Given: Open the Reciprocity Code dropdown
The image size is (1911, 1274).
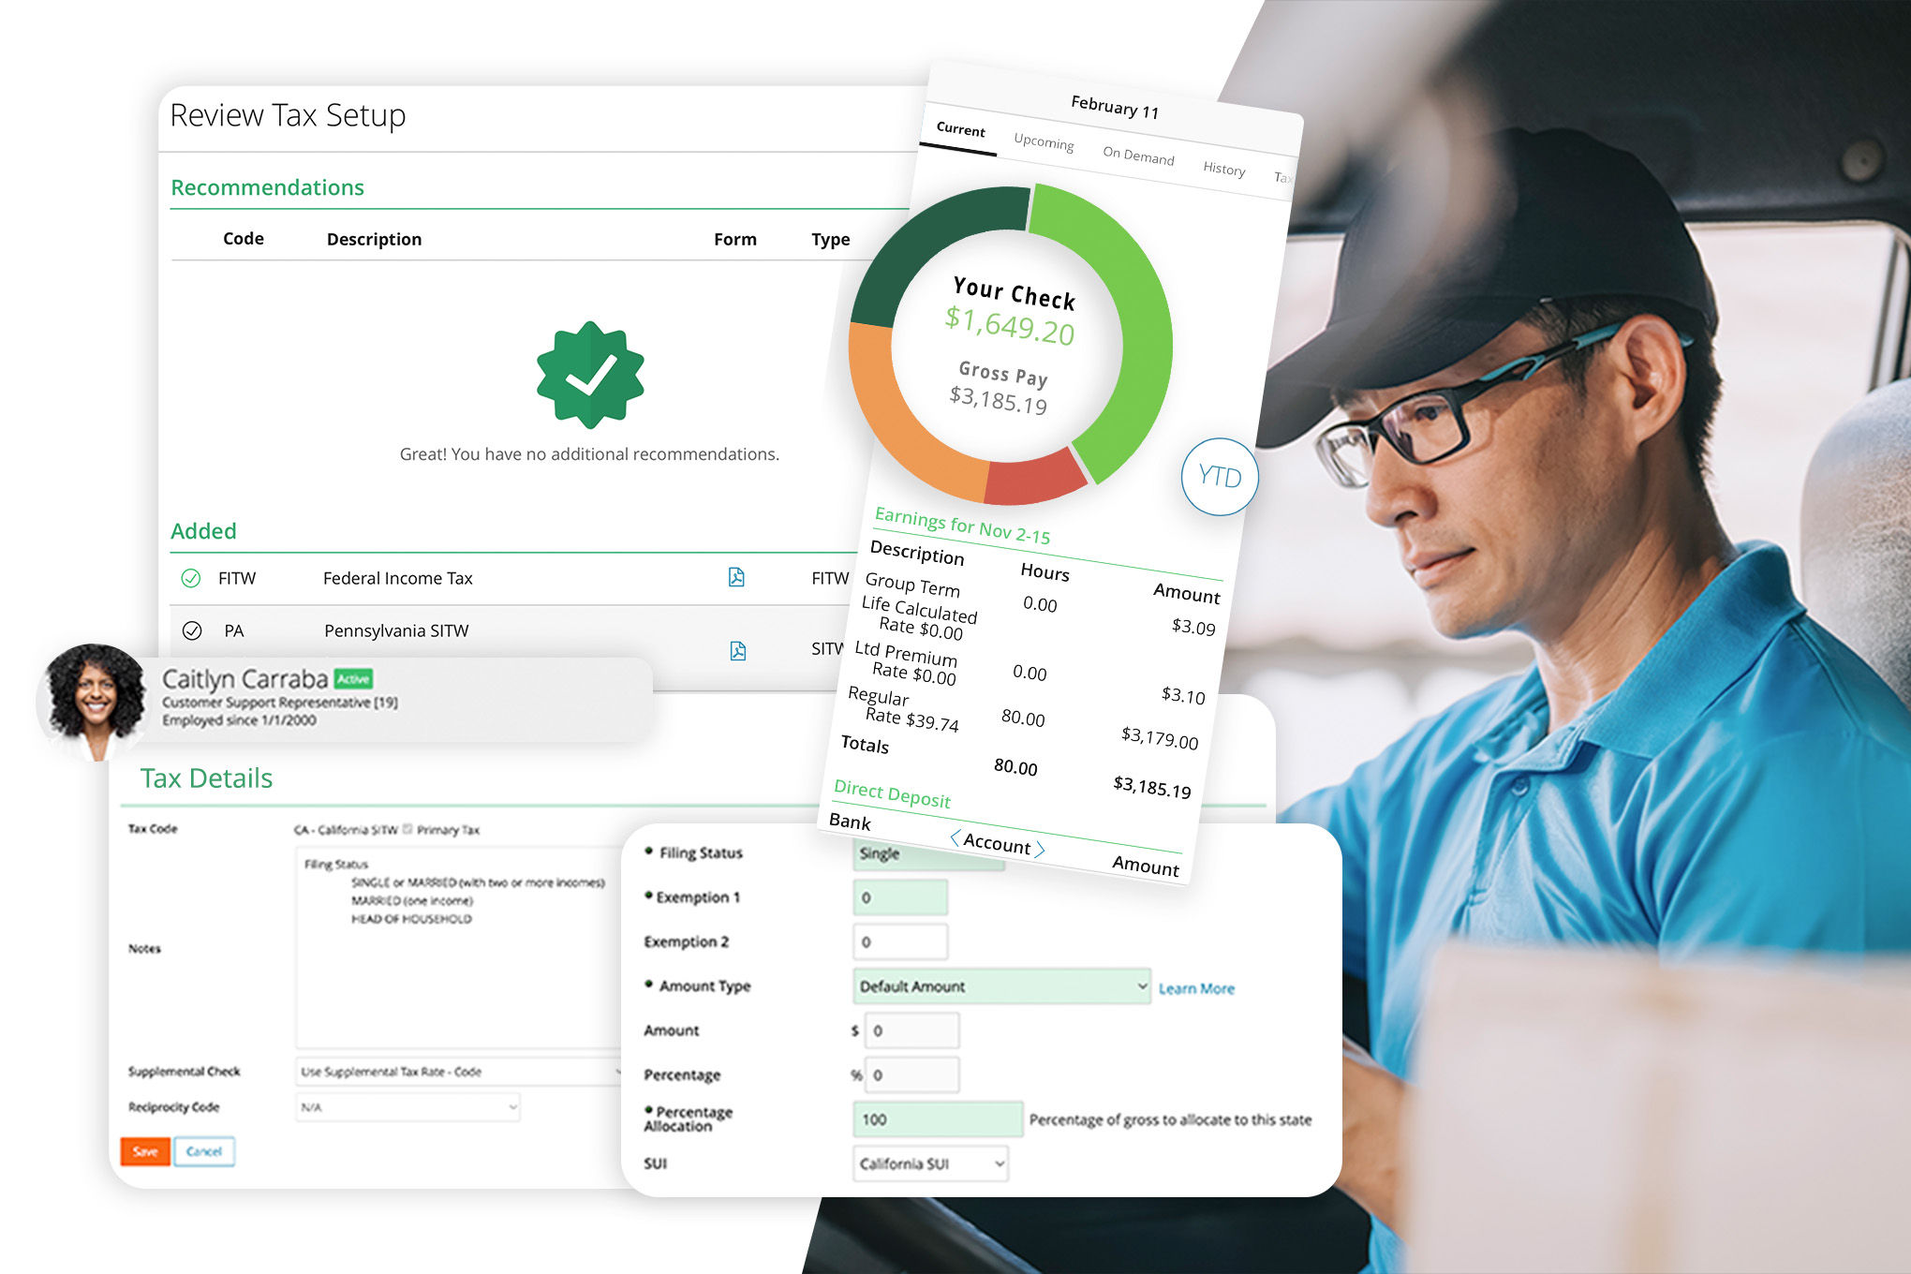Looking at the screenshot, I should [x=407, y=1107].
